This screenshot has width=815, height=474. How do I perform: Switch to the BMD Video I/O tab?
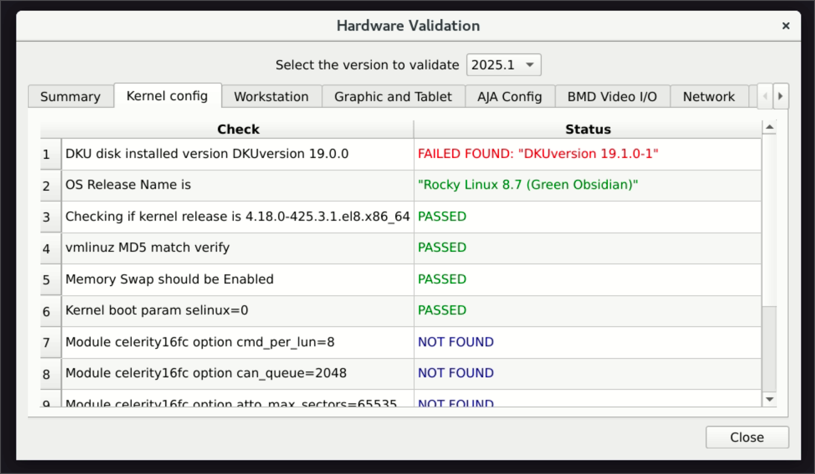tap(612, 96)
